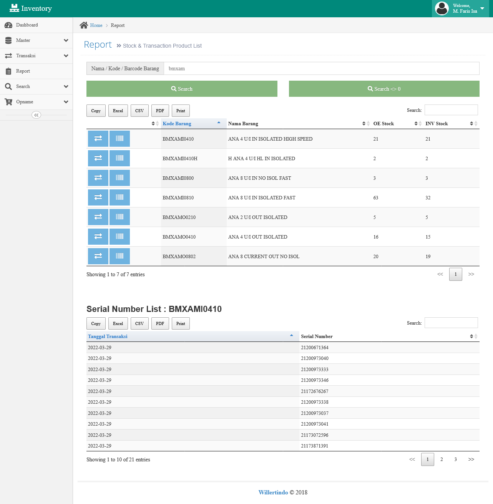The height and width of the screenshot is (504, 493).
Task: Print the product table
Action: pyautogui.click(x=181, y=111)
